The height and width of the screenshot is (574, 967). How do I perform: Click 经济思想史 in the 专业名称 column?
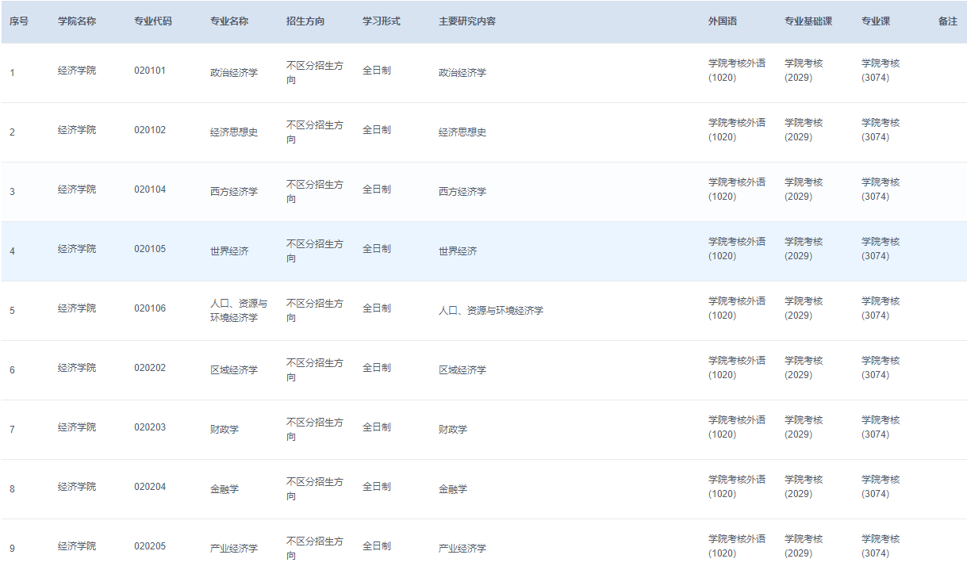point(234,132)
